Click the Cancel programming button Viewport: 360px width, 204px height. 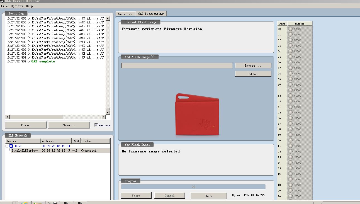point(169,196)
